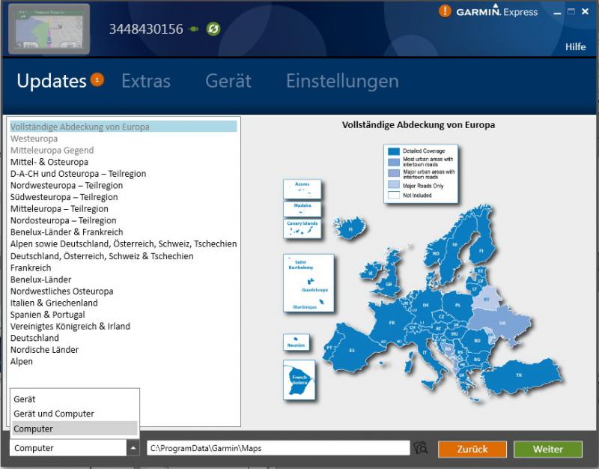This screenshot has height=469, width=599.
Task: Open the Gerät tab
Action: (x=228, y=81)
